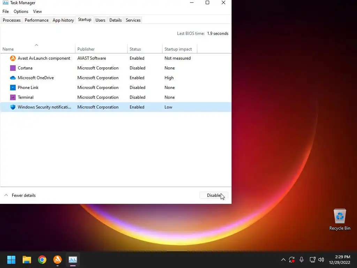Click the Cortana purple app icon
Image resolution: width=357 pixels, height=268 pixels.
pyautogui.click(x=13, y=68)
